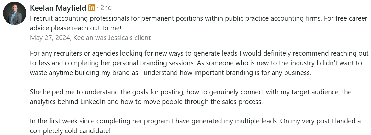Viewport: 371px width, 135px height.
Task: Click the 2nd degree connection label
Action: coord(106,8)
